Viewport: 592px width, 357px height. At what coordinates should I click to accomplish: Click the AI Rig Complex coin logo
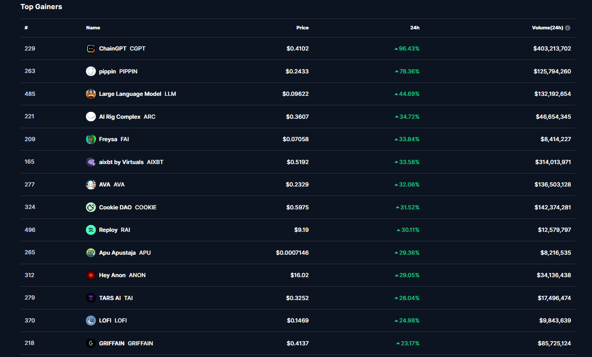pos(91,117)
